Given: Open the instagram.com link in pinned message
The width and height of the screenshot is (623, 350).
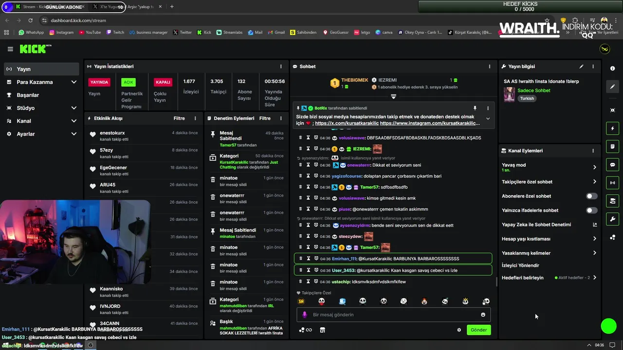Looking at the screenshot, I should point(430,123).
